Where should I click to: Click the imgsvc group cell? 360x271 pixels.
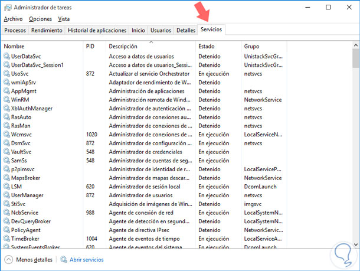(253, 204)
